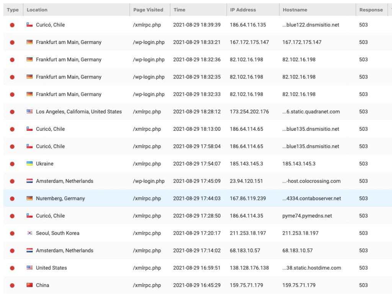The image size is (392, 294).
Task: Sort entries by Time column header
Action: [179, 10]
